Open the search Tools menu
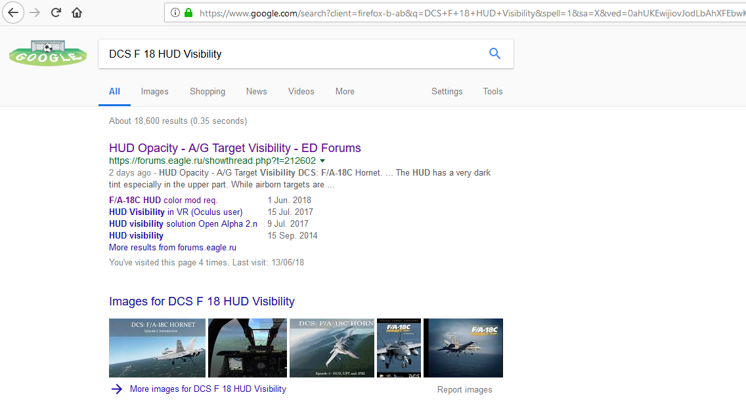The width and height of the screenshot is (746, 405). coord(493,92)
